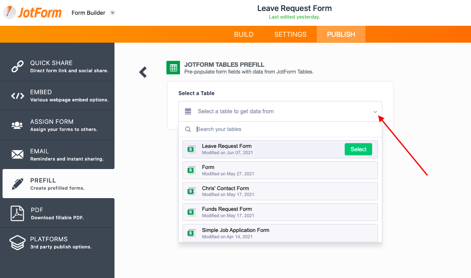Switch to the BUILD tab
Screen dimensions: 471x278
(x=244, y=34)
